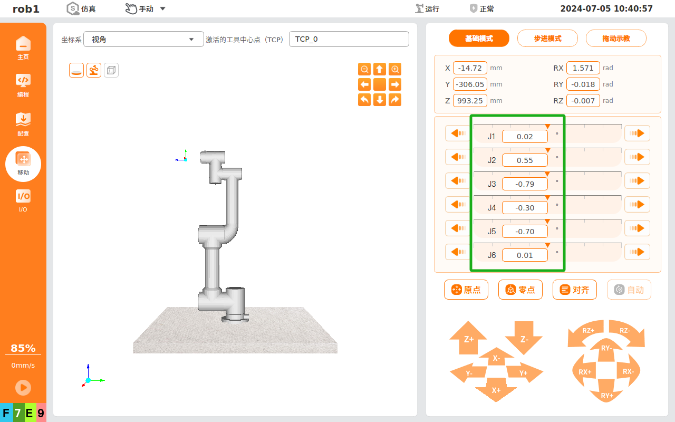Click the RY rotation value field
This screenshot has height=422, width=675.
pos(583,84)
